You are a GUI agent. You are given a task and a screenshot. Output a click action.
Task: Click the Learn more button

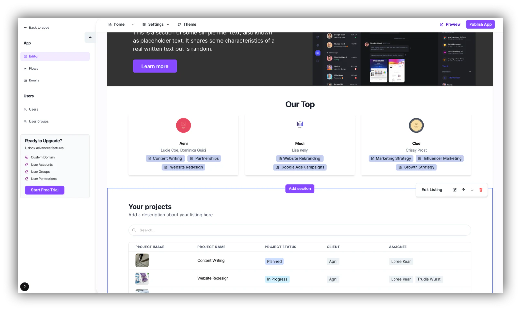tap(155, 66)
